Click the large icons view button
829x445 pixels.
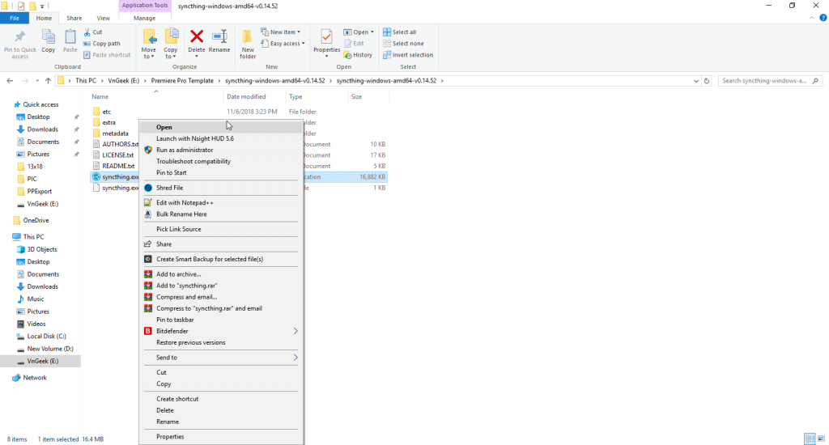point(822,439)
